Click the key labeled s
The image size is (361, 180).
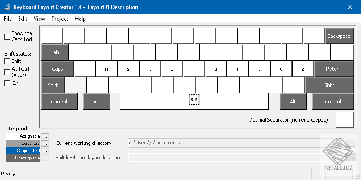(128, 69)
